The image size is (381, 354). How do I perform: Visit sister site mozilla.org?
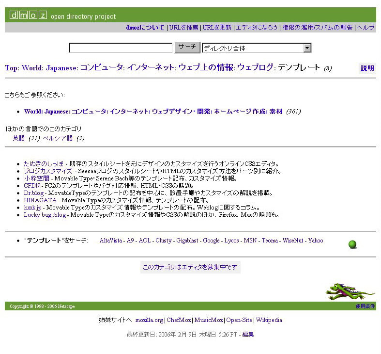[149, 320]
